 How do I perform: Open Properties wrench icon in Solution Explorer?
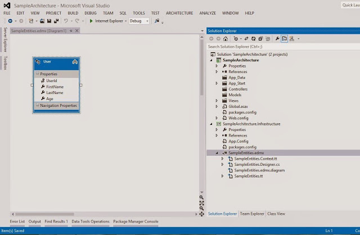pyautogui.click(x=277, y=39)
